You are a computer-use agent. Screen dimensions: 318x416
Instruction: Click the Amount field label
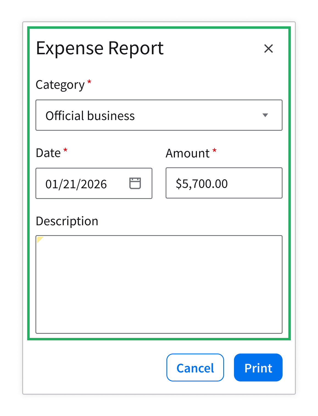point(188,153)
